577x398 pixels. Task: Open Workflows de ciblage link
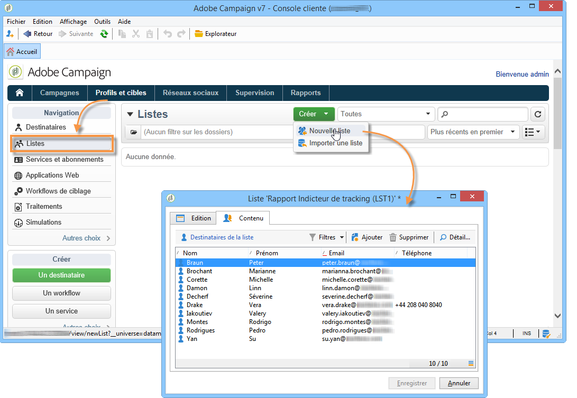coord(61,191)
